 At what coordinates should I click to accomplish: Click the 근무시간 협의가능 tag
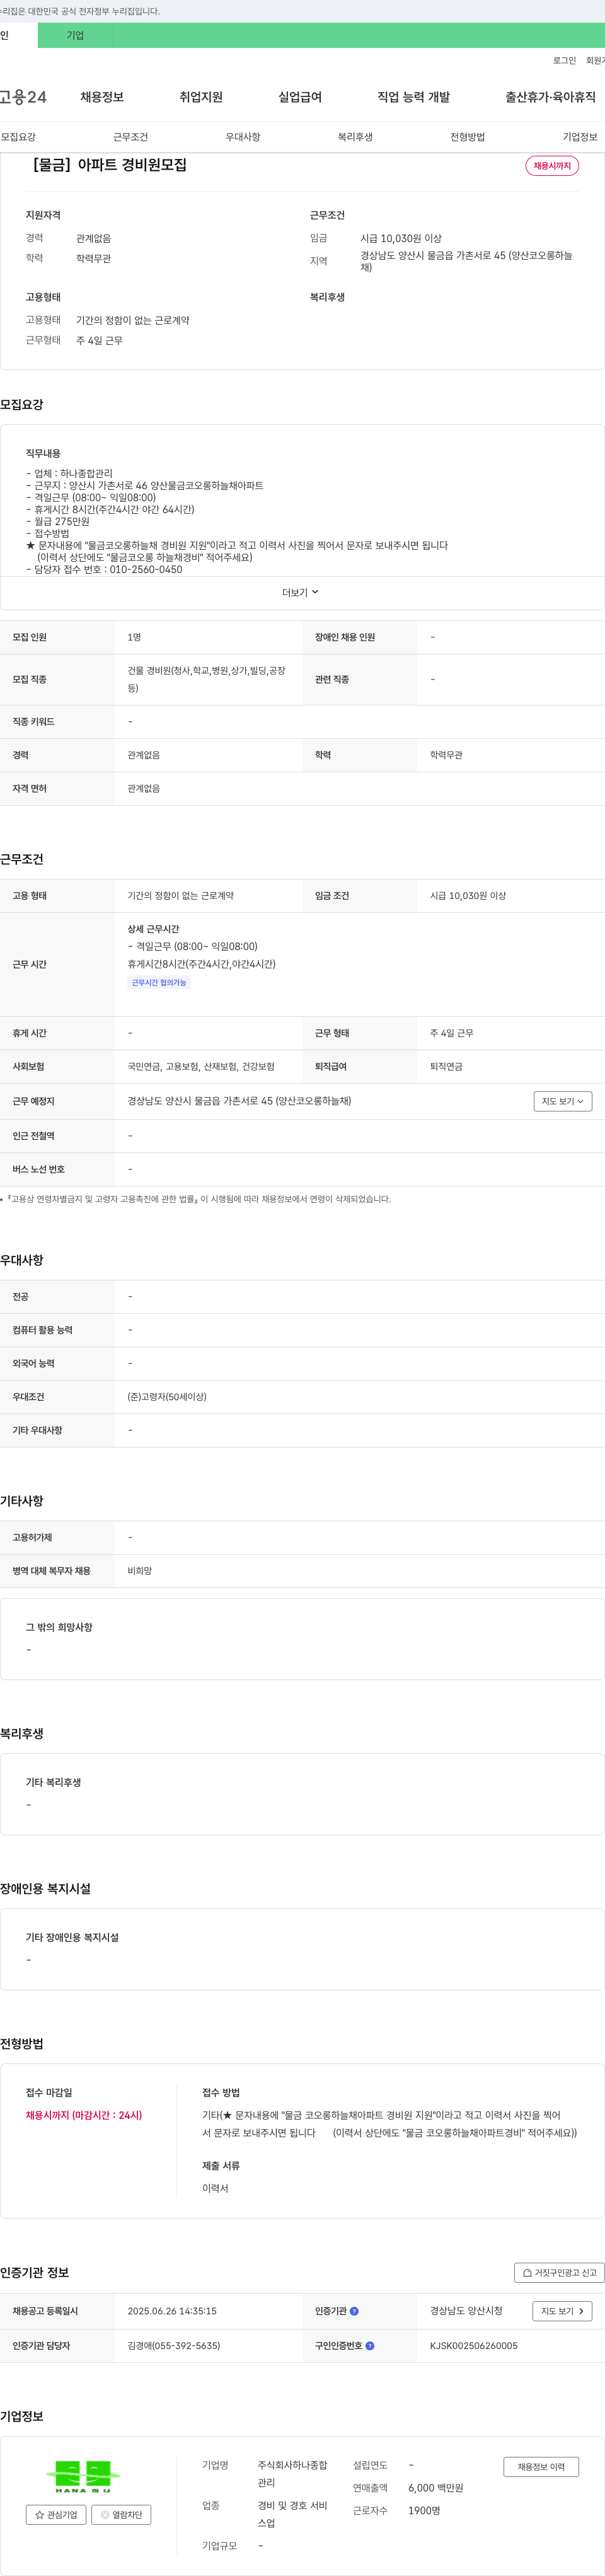point(159,983)
